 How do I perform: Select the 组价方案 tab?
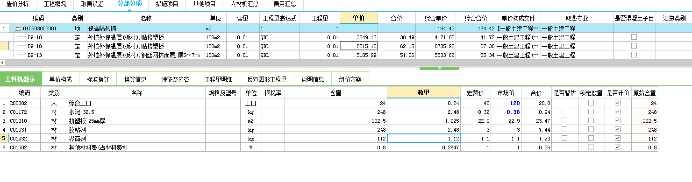pos(350,79)
